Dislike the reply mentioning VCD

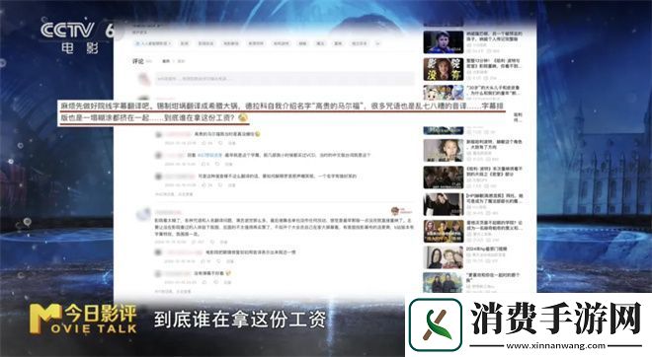point(218,164)
